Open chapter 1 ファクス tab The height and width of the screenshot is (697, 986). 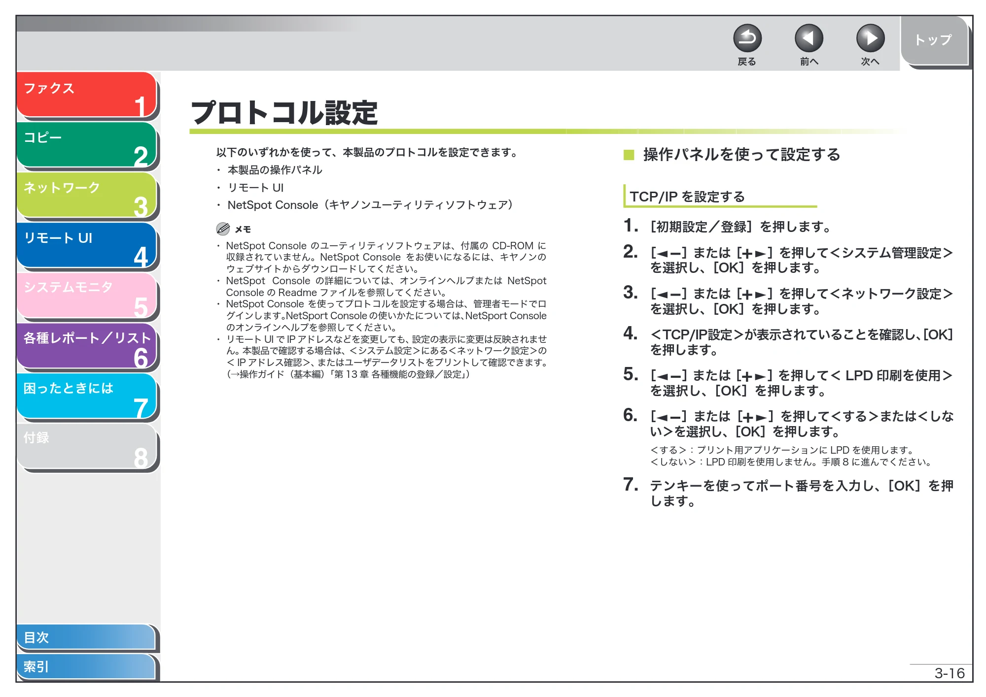pos(86,95)
